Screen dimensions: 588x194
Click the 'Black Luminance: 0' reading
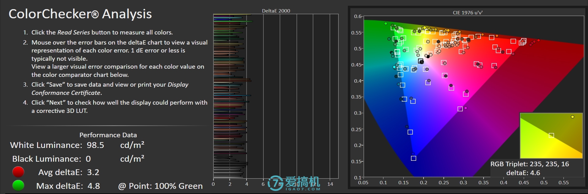click(51, 159)
